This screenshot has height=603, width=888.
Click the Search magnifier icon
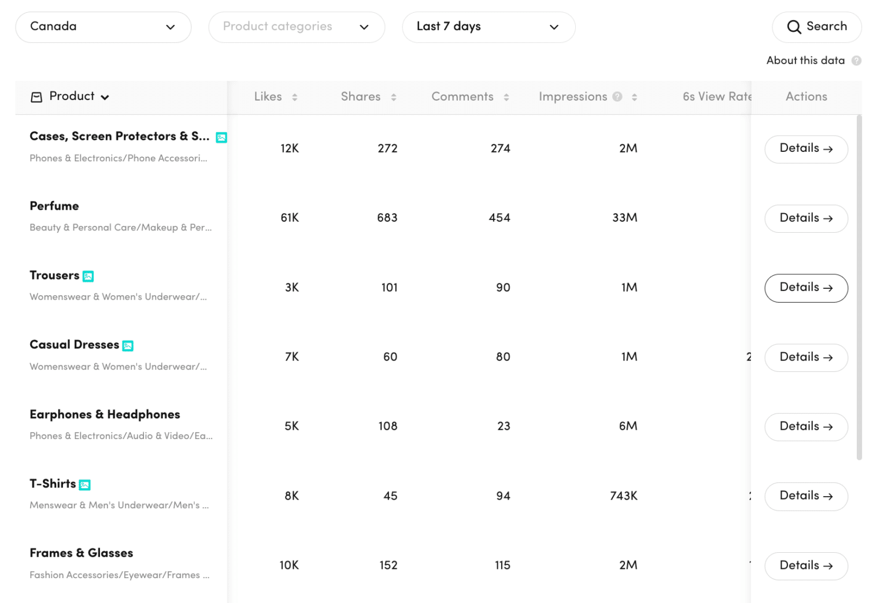pyautogui.click(x=794, y=27)
